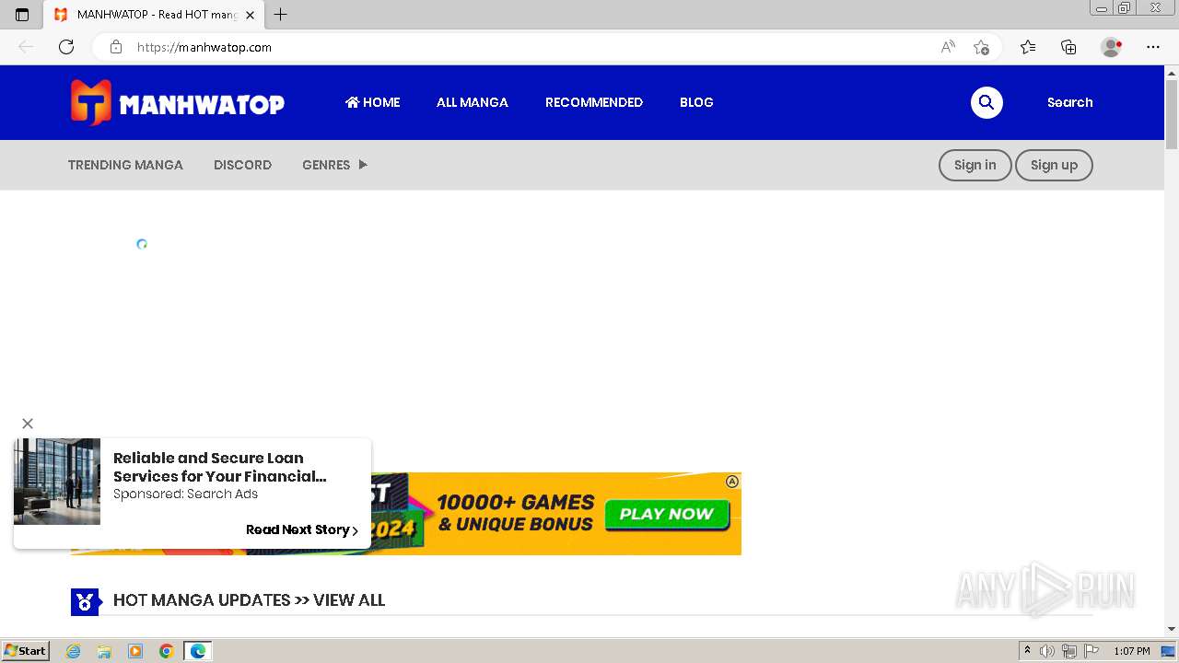The width and height of the screenshot is (1179, 663).
Task: Open a new tab
Action: click(281, 15)
